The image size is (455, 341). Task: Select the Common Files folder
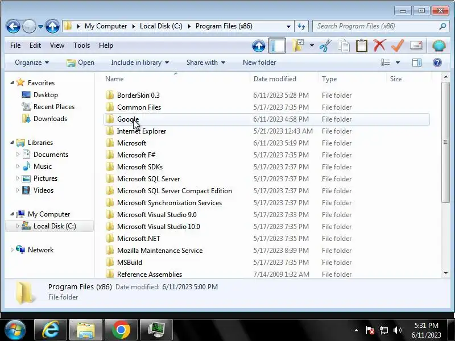click(x=266, y=107)
